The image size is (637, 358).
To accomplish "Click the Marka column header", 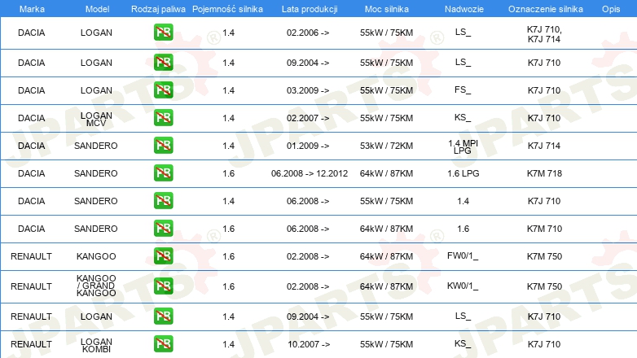I will 32,9.
